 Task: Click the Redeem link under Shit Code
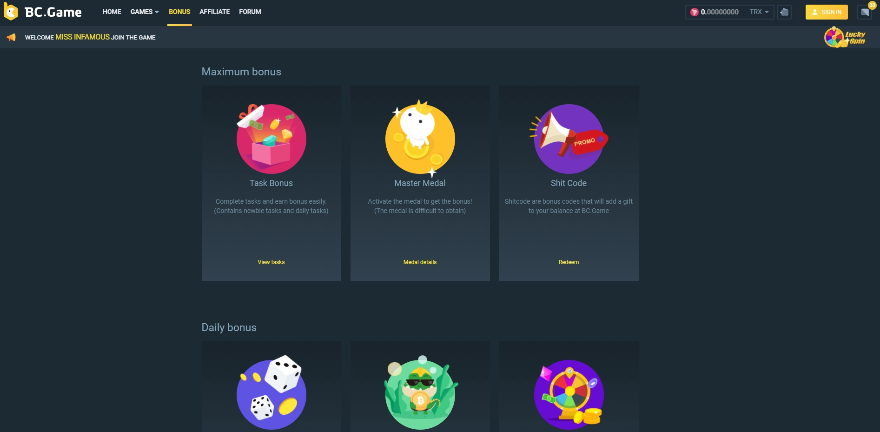click(x=569, y=262)
